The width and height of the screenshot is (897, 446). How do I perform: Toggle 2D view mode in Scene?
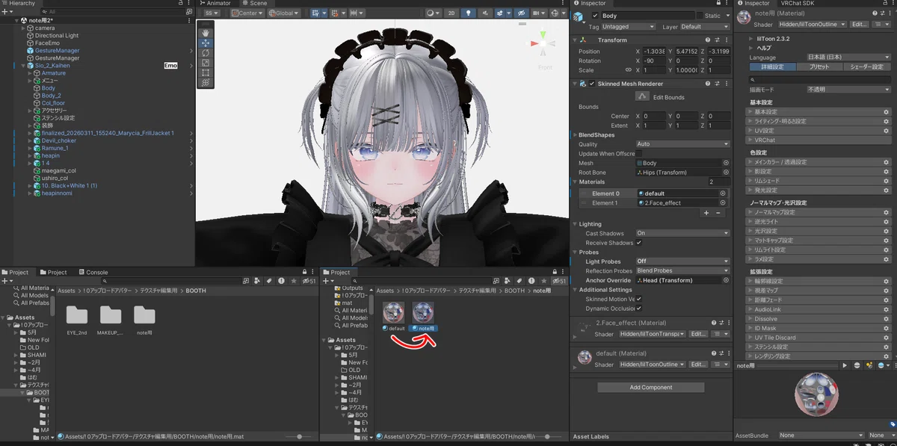coord(451,13)
